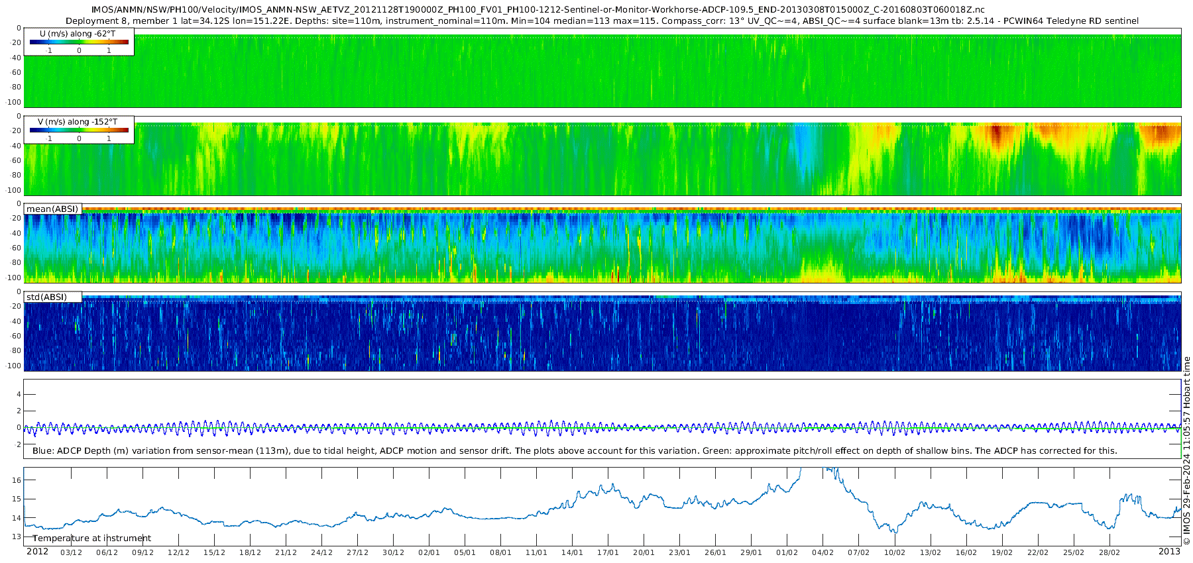Click the temperature curve minimum above 10/02

click(893, 531)
